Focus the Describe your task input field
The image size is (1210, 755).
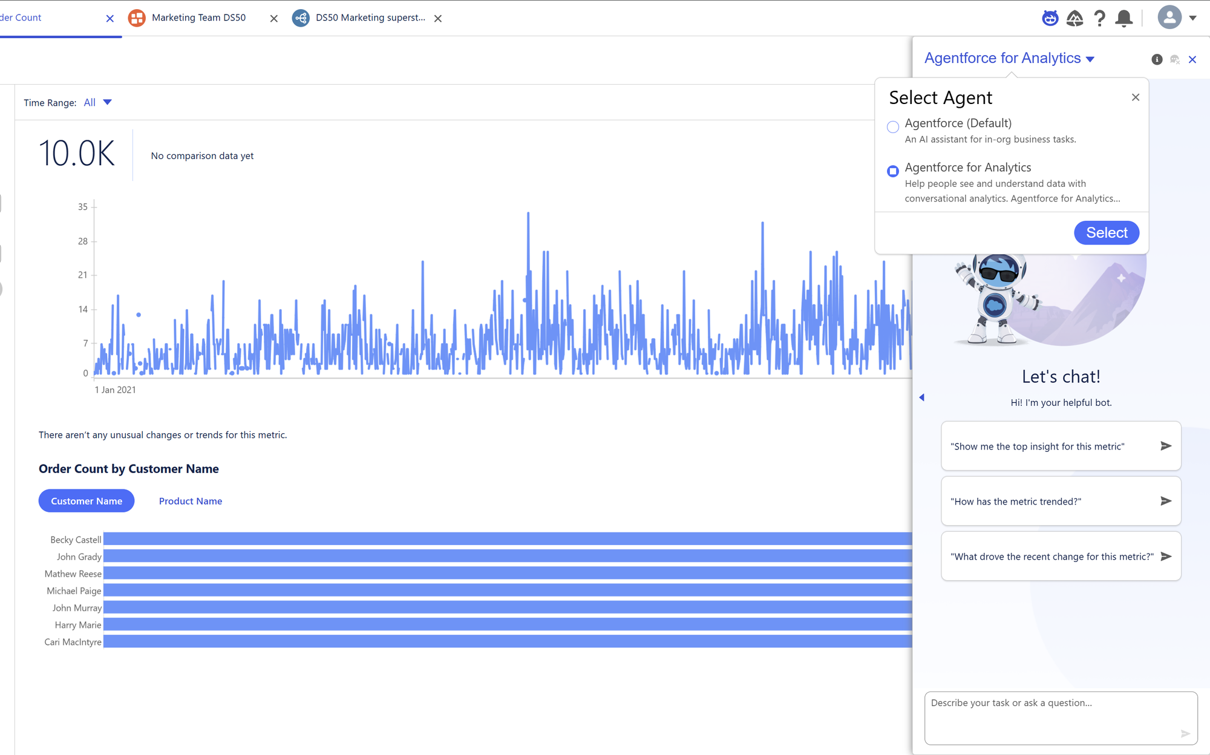[x=1061, y=718]
